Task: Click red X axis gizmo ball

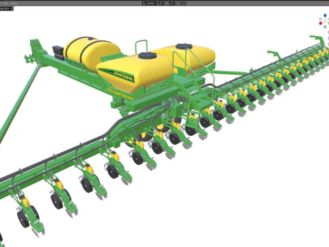Action: (321, 23)
